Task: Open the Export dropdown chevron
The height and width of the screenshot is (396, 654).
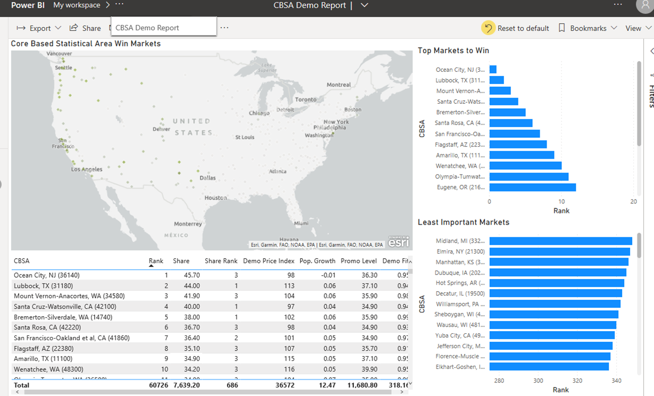Action: tap(58, 28)
